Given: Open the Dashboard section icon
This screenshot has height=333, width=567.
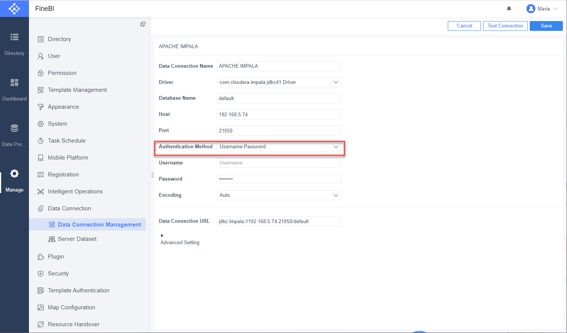Looking at the screenshot, I should [x=14, y=82].
